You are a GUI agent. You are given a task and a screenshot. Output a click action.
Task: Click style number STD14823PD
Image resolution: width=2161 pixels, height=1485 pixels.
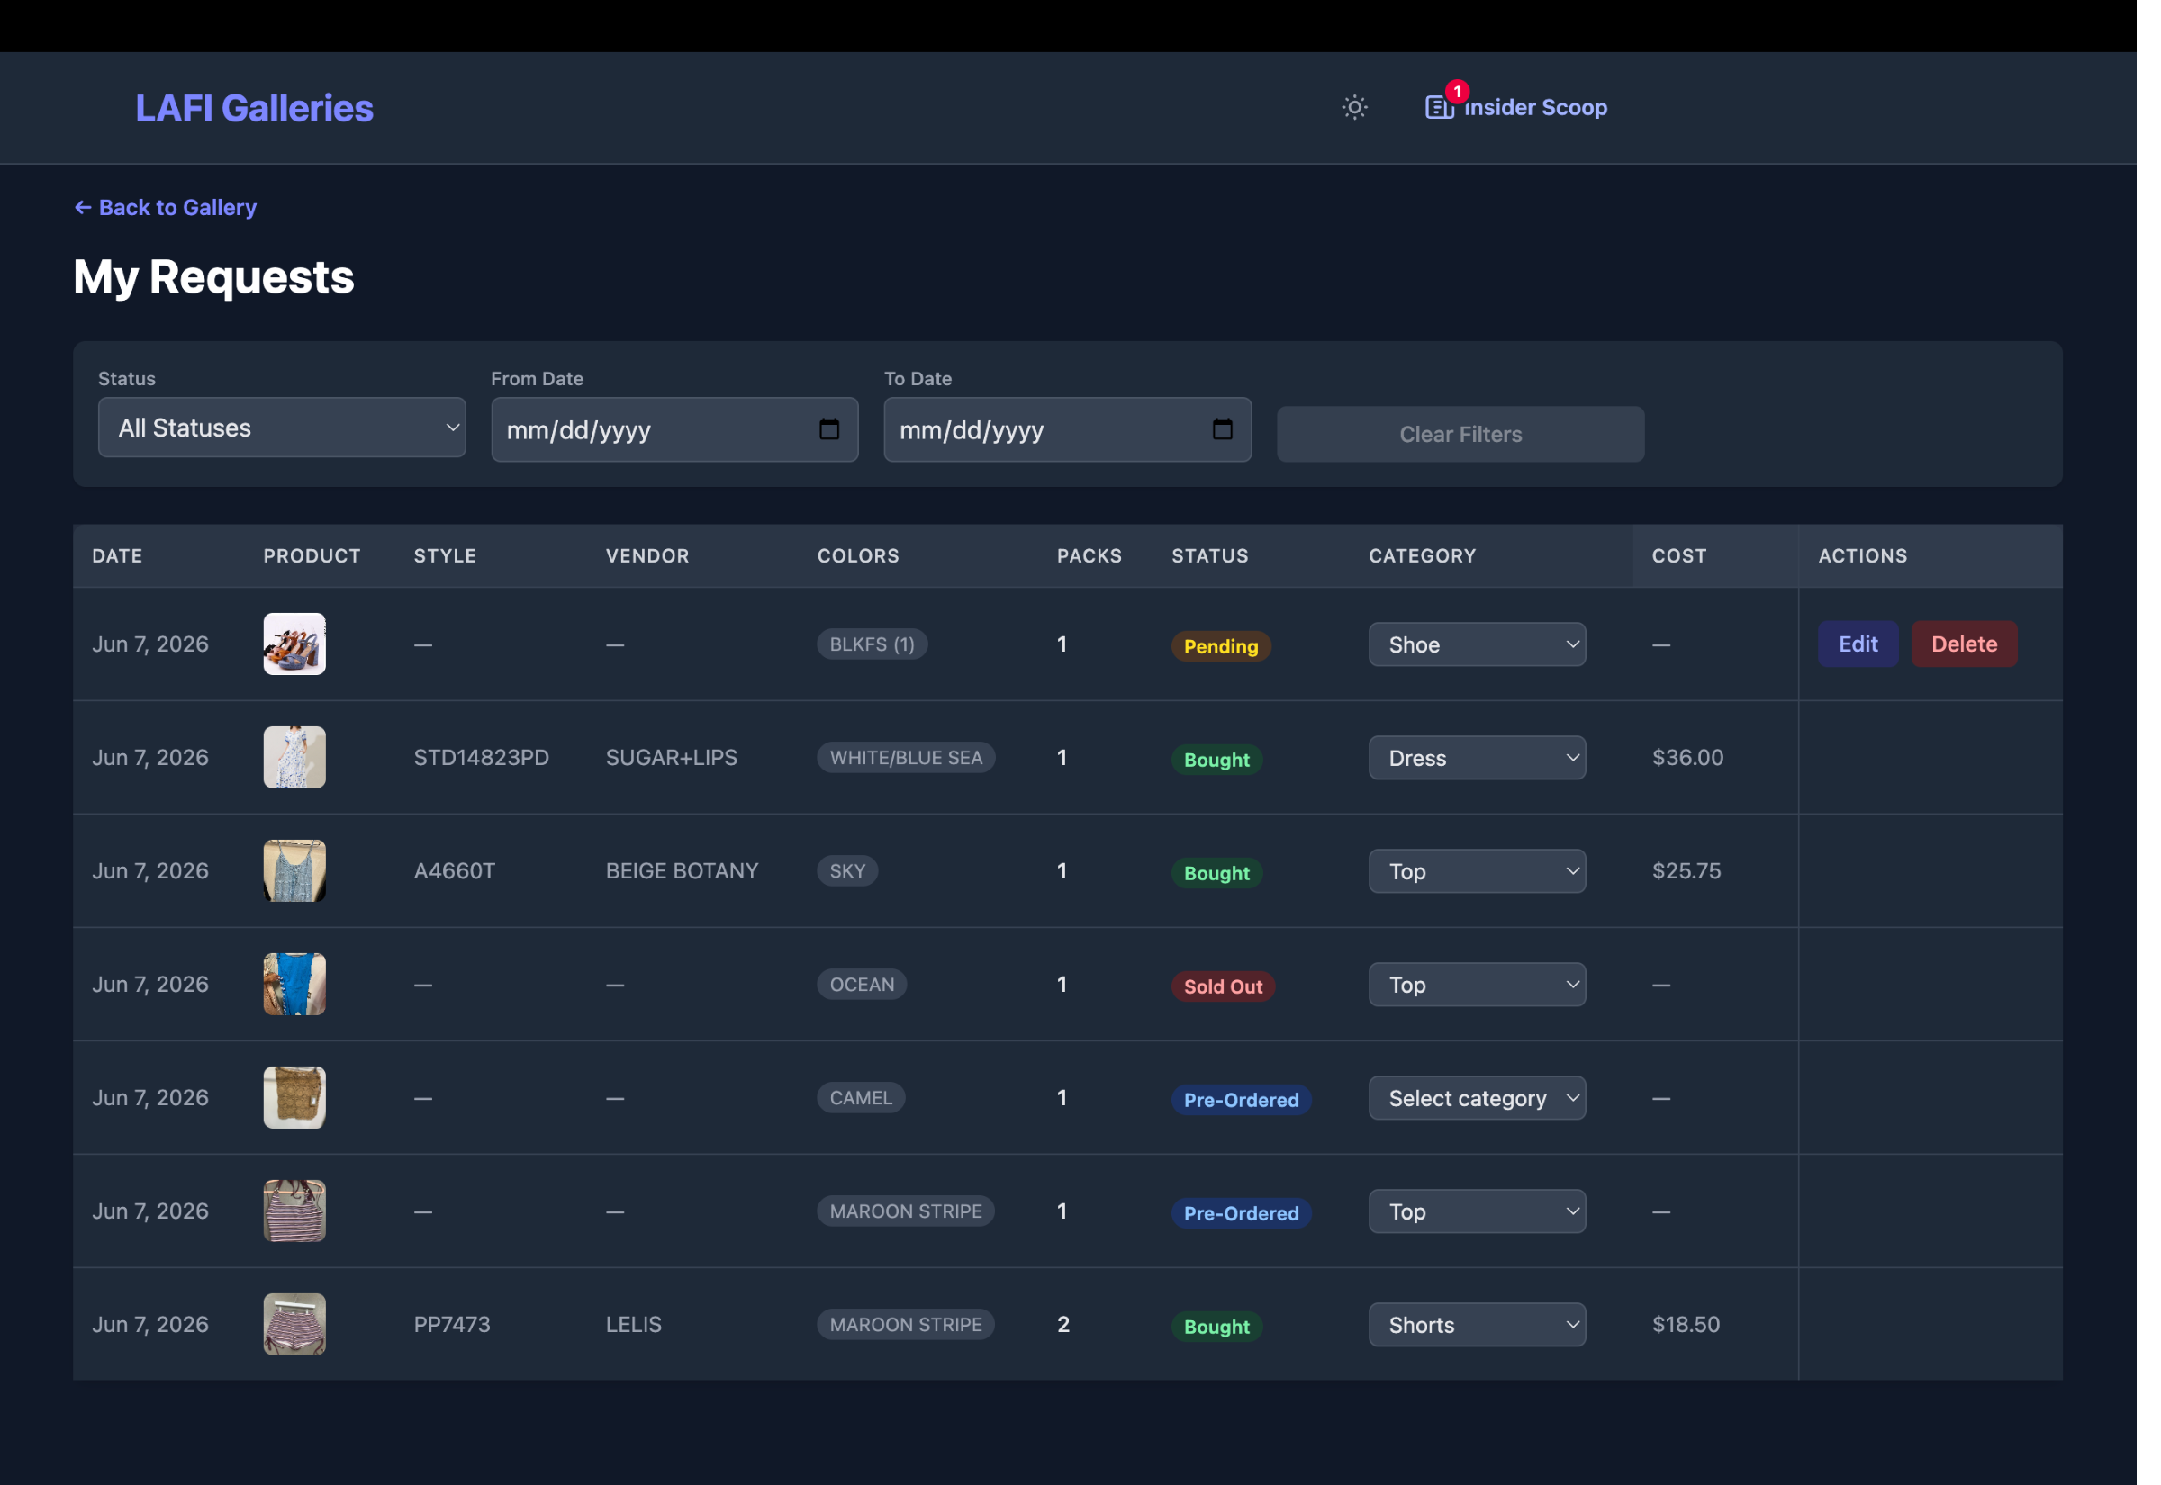(x=481, y=759)
